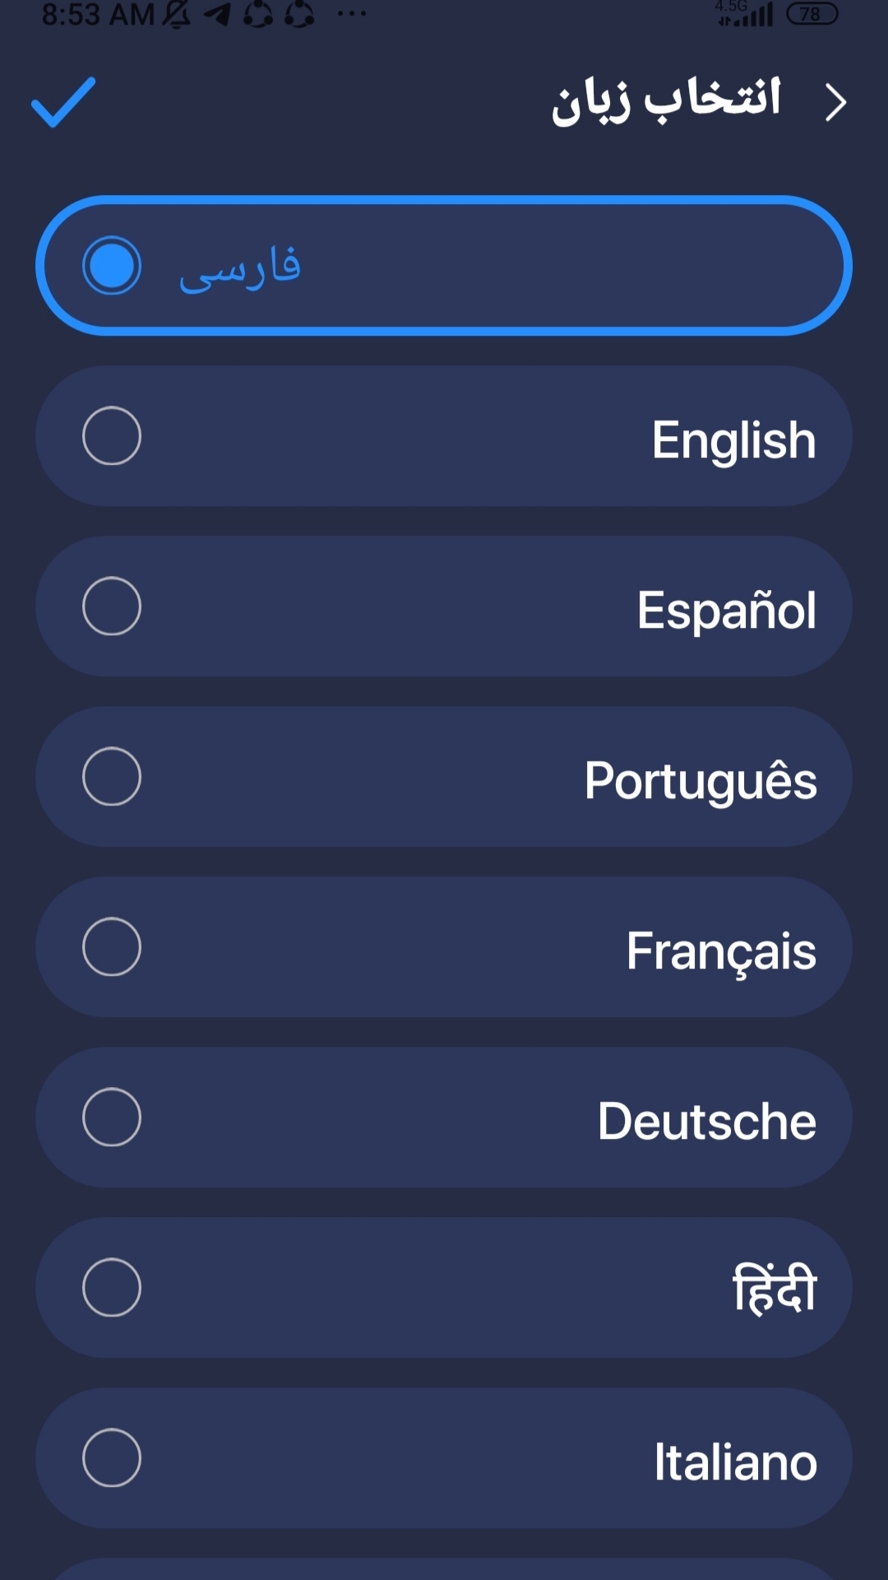Choose the Italiano language label
Image resolution: width=888 pixels, height=1580 pixels.
pyautogui.click(x=735, y=1462)
